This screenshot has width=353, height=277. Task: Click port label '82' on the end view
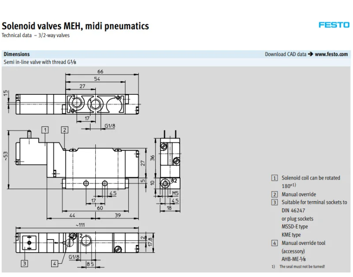pyautogui.click(x=174, y=180)
